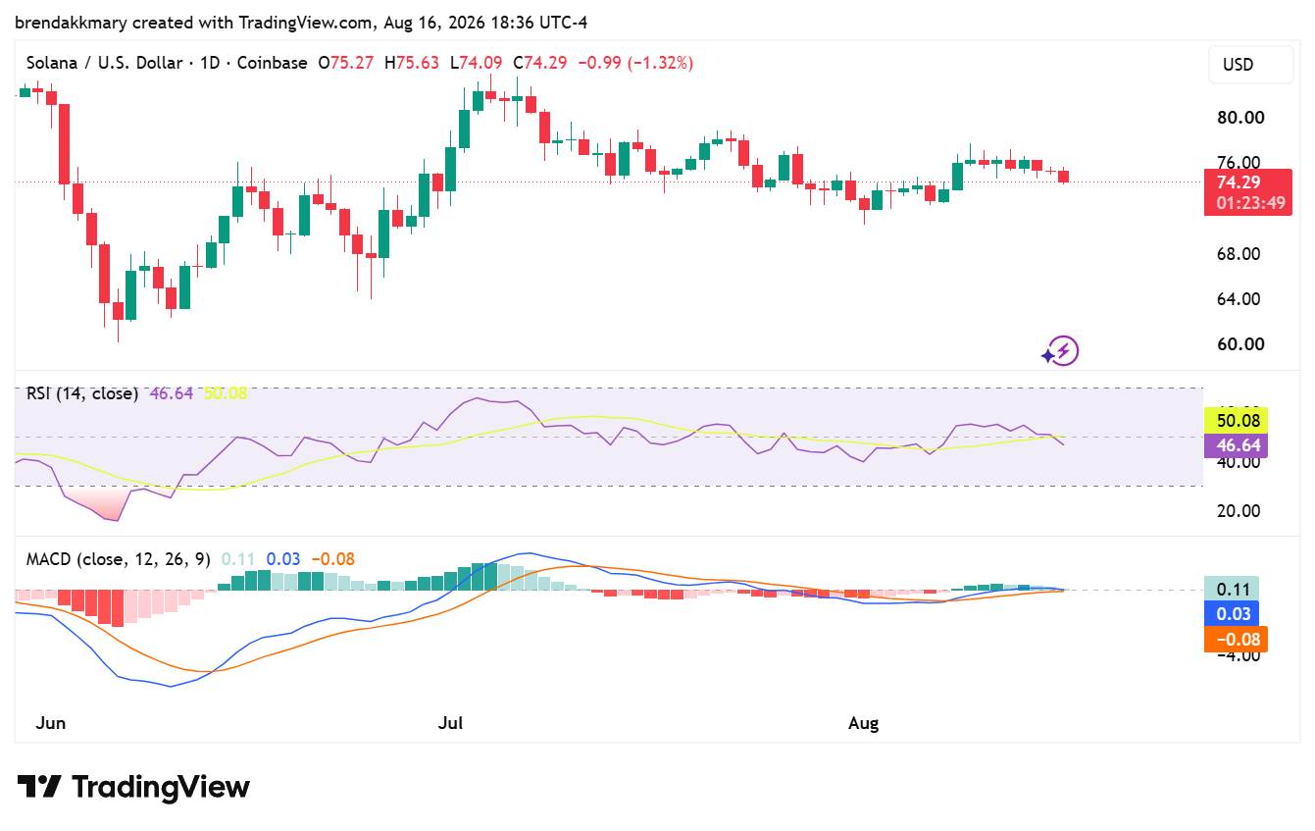This screenshot has height=831, width=1315.
Task: Click the TradingView wordmark text
Action: tap(161, 787)
